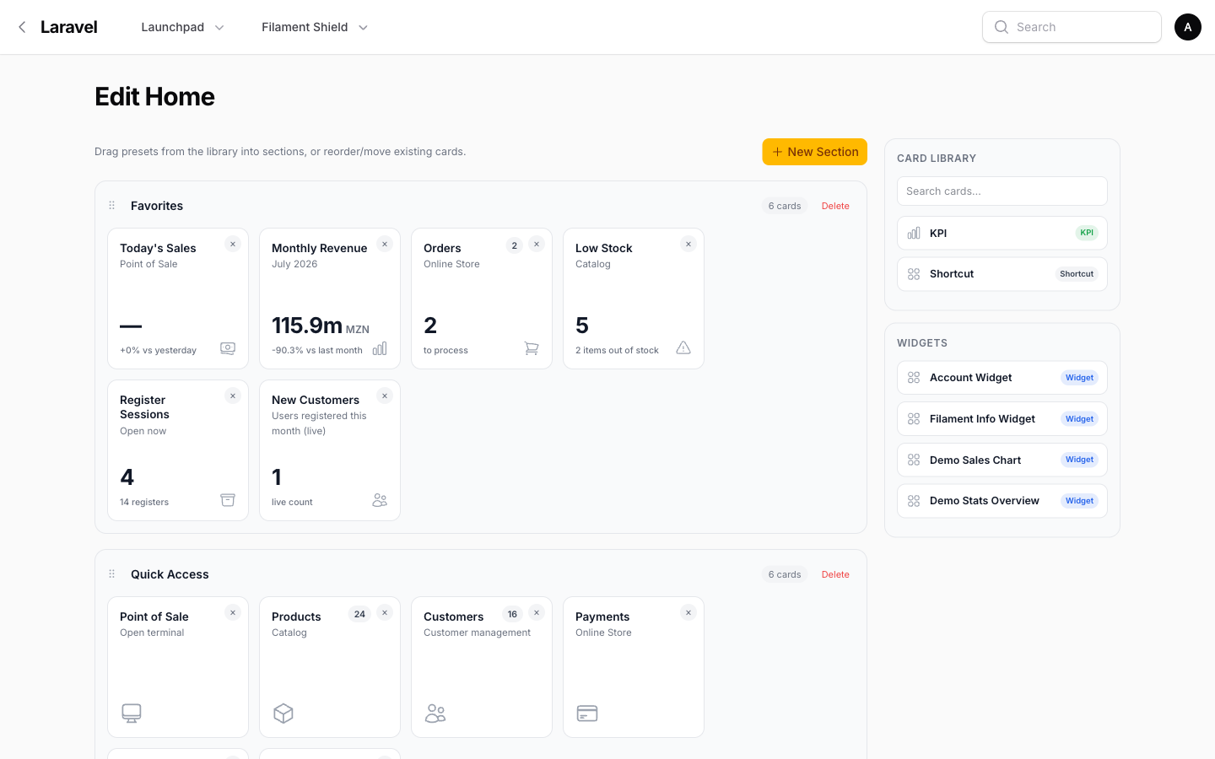Click the archive box icon on Register Sessions
Viewport: 1215px width, 759px height.
click(x=228, y=500)
